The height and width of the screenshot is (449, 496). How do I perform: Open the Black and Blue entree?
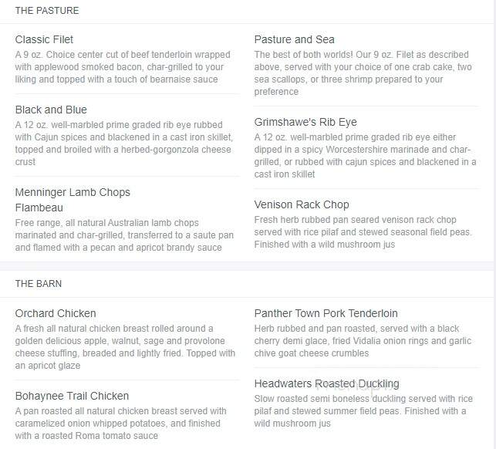click(x=51, y=110)
